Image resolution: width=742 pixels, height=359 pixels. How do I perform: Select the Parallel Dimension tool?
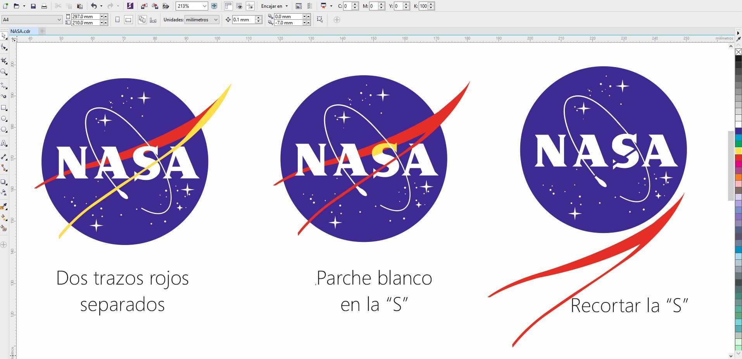(4, 157)
